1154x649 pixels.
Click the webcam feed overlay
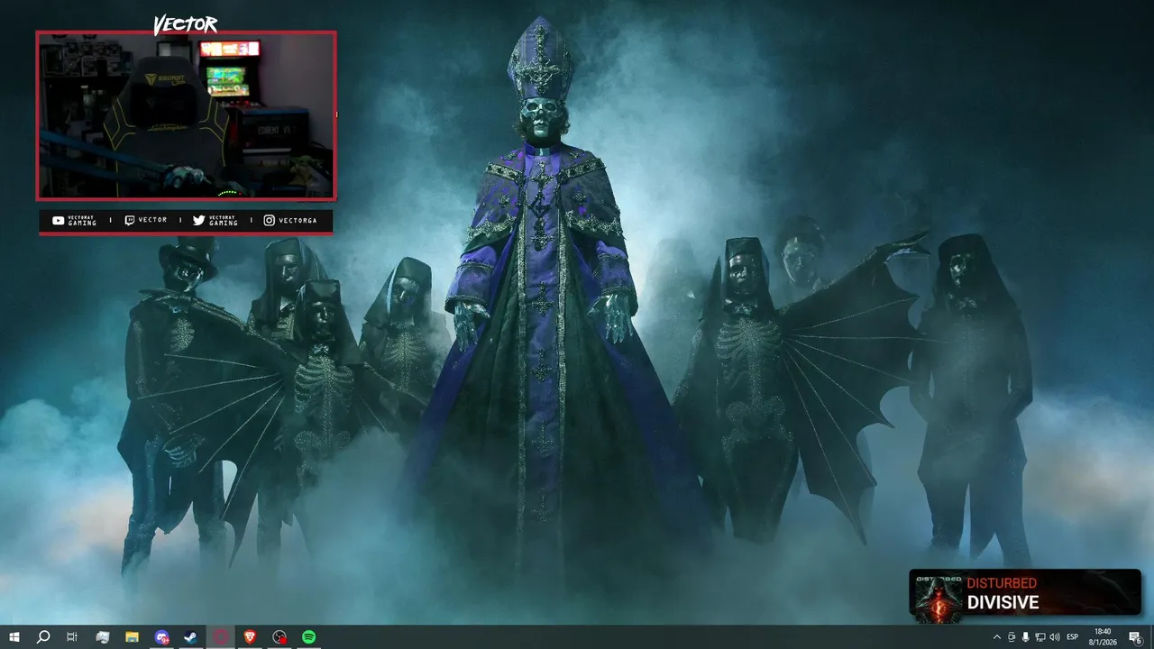click(186, 115)
